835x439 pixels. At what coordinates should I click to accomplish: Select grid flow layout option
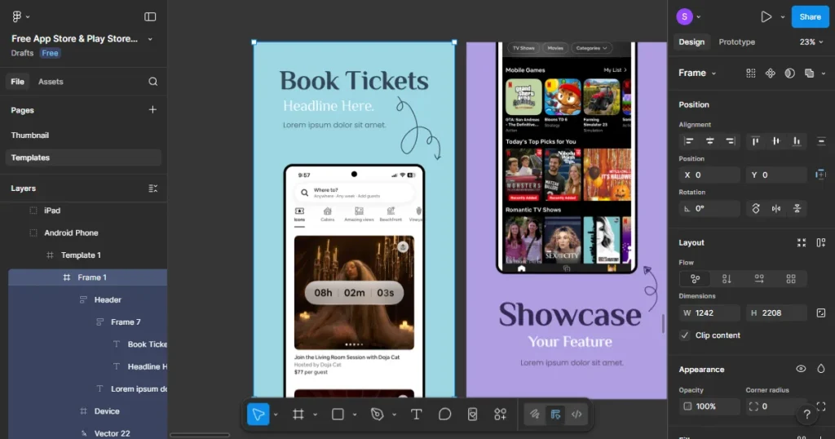pos(791,278)
